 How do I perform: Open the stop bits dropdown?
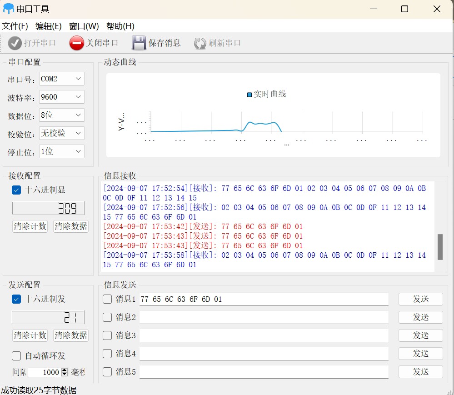(x=62, y=151)
